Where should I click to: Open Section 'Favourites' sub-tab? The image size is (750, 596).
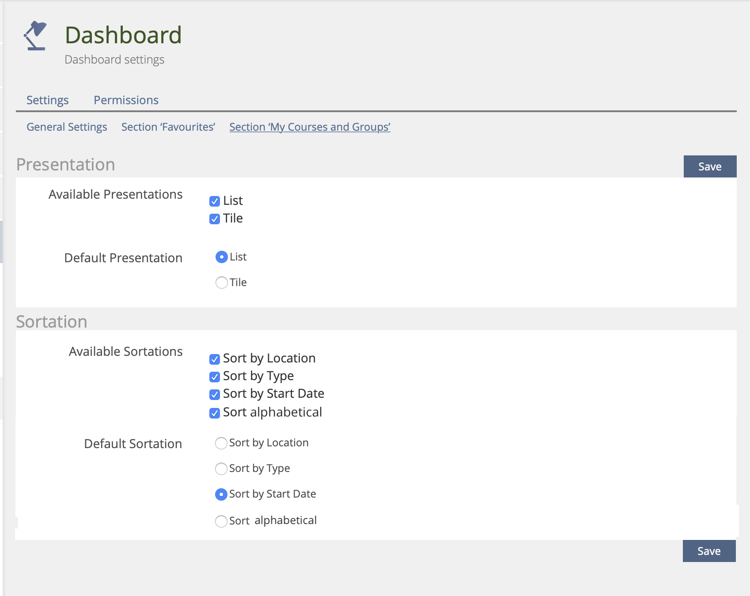(168, 127)
